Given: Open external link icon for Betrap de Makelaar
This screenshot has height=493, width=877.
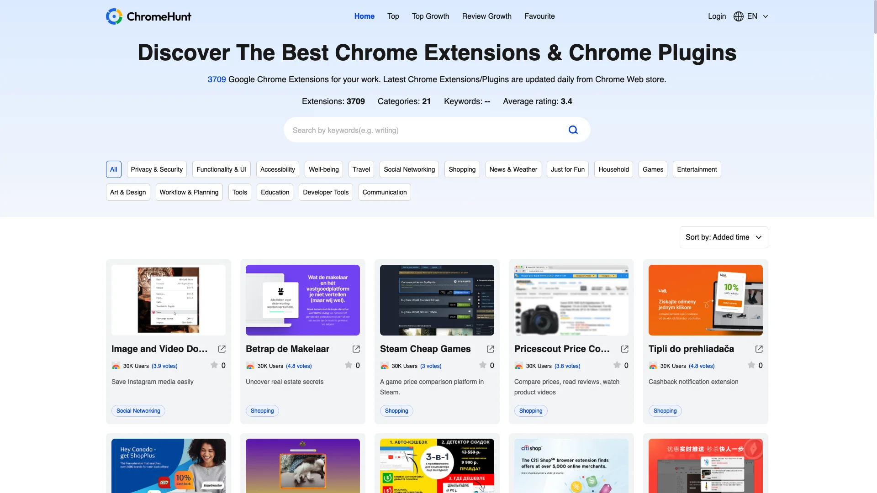Looking at the screenshot, I should click(x=356, y=349).
